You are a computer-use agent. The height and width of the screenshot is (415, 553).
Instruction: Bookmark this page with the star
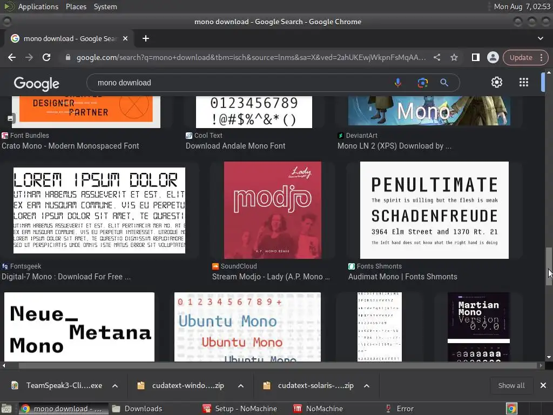pyautogui.click(x=454, y=57)
